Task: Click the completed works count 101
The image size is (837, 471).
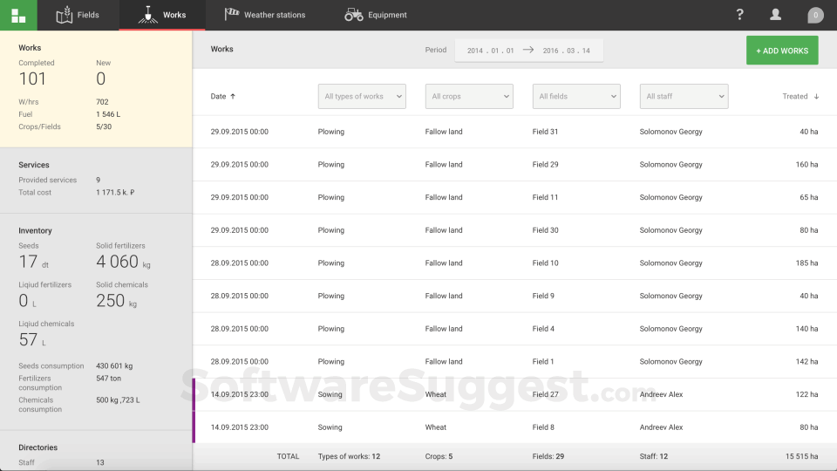Action: pyautogui.click(x=32, y=79)
